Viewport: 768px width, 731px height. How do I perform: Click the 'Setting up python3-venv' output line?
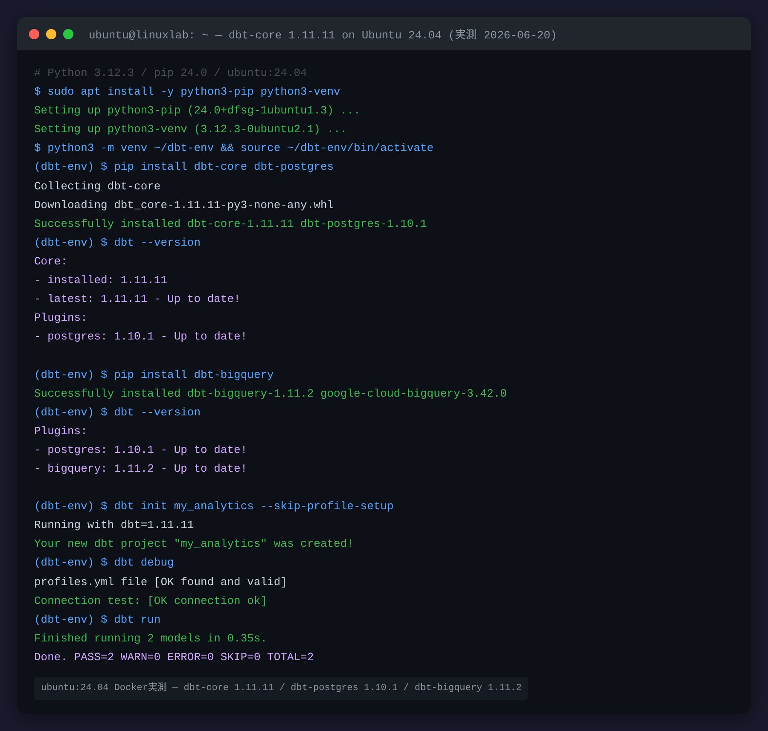click(x=190, y=129)
